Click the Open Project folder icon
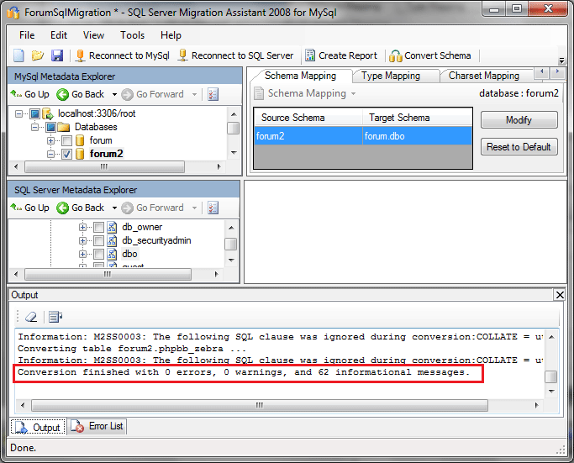The width and height of the screenshot is (574, 463). (x=38, y=55)
